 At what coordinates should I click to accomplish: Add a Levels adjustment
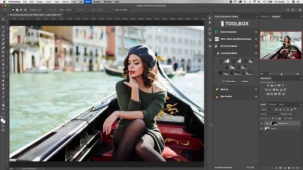point(272,85)
